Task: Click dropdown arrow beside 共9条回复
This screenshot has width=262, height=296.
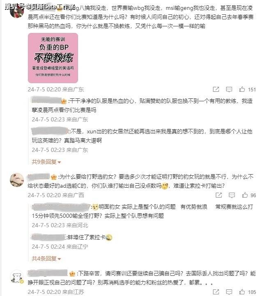Action: pyautogui.click(x=59, y=162)
